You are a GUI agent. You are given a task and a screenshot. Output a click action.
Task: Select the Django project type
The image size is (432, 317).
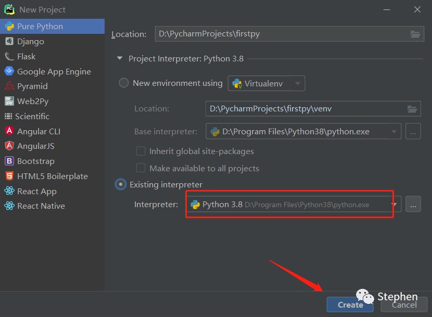click(x=53, y=41)
